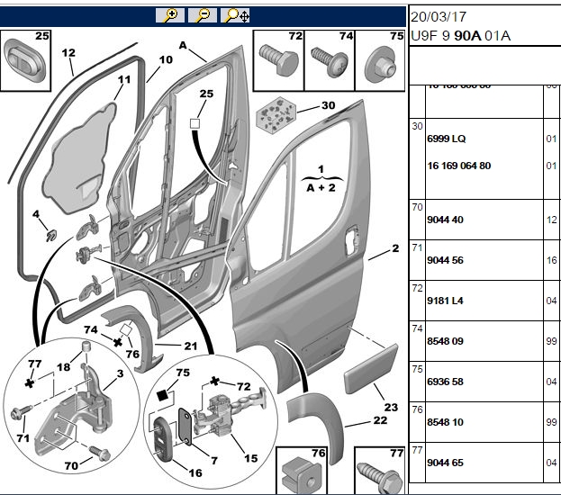Click the catalog code U9F 9 90A 01A
561x495 pixels.
click(460, 36)
